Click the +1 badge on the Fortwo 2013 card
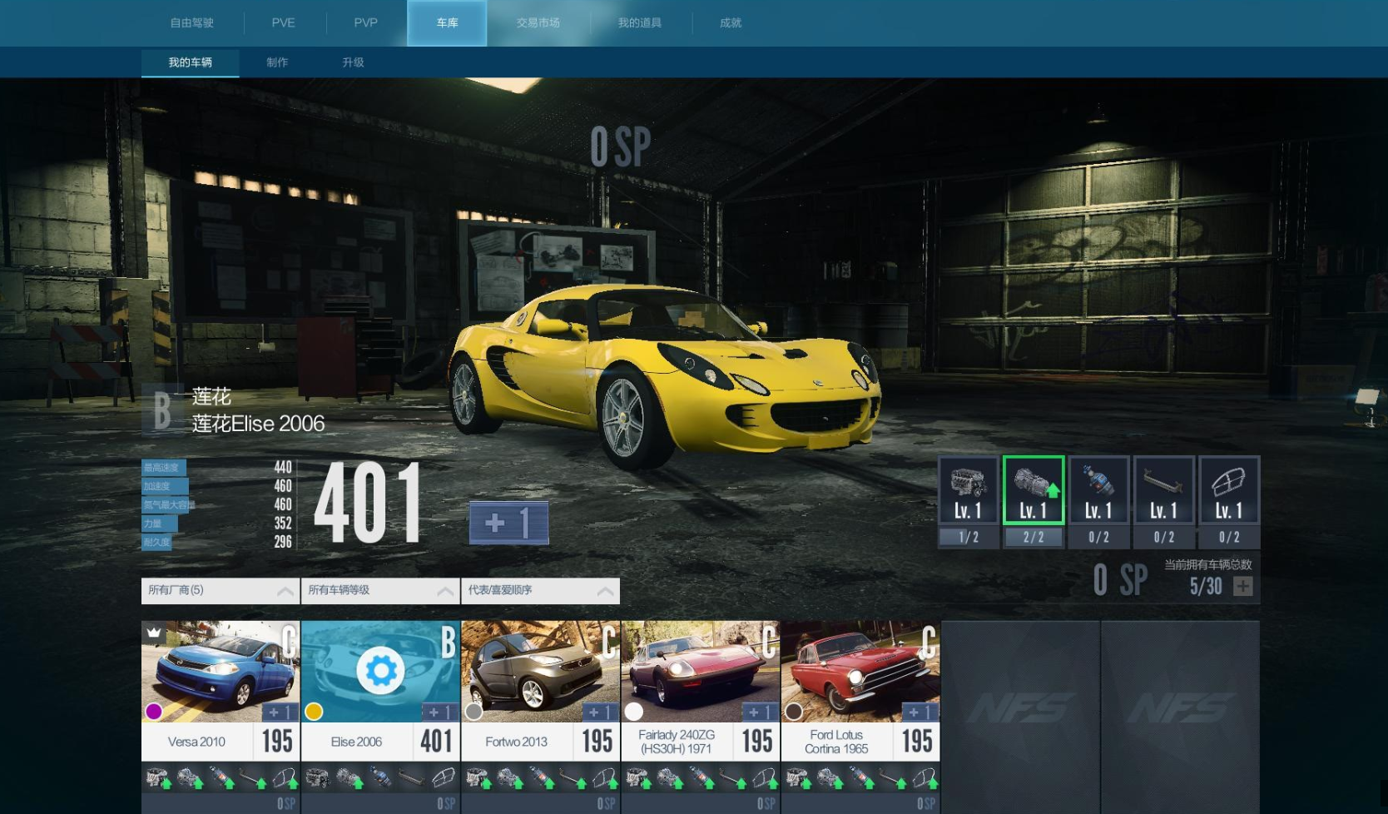This screenshot has height=814, width=1388. click(x=599, y=712)
